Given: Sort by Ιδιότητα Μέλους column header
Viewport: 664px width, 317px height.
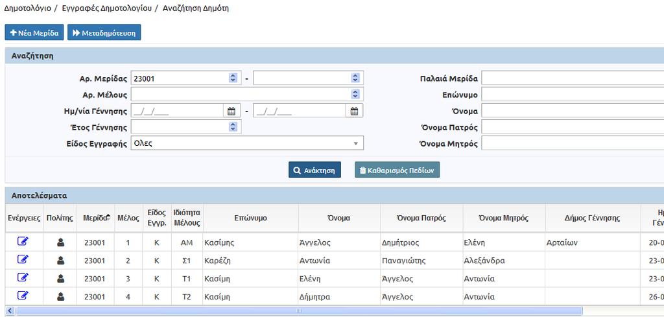Looking at the screenshot, I should coord(187,218).
